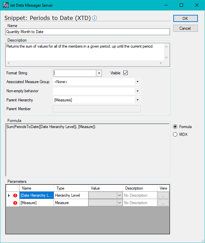
Task: Click into the Description text area
Action: [x=85, y=52]
